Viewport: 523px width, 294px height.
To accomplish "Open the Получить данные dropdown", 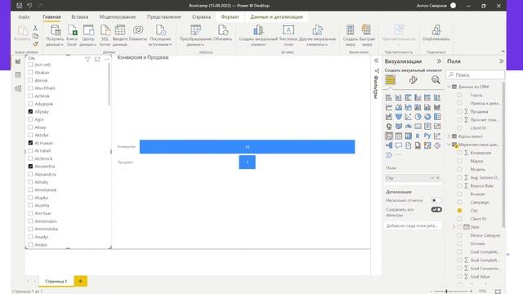I will tap(55, 42).
